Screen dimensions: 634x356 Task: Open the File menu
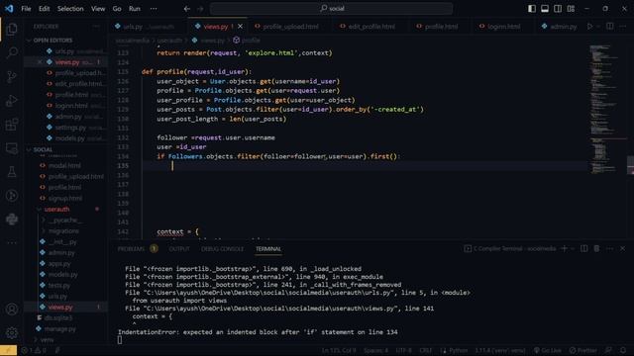pyautogui.click(x=26, y=9)
